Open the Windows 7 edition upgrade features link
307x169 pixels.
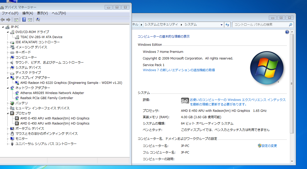[x=179, y=70]
